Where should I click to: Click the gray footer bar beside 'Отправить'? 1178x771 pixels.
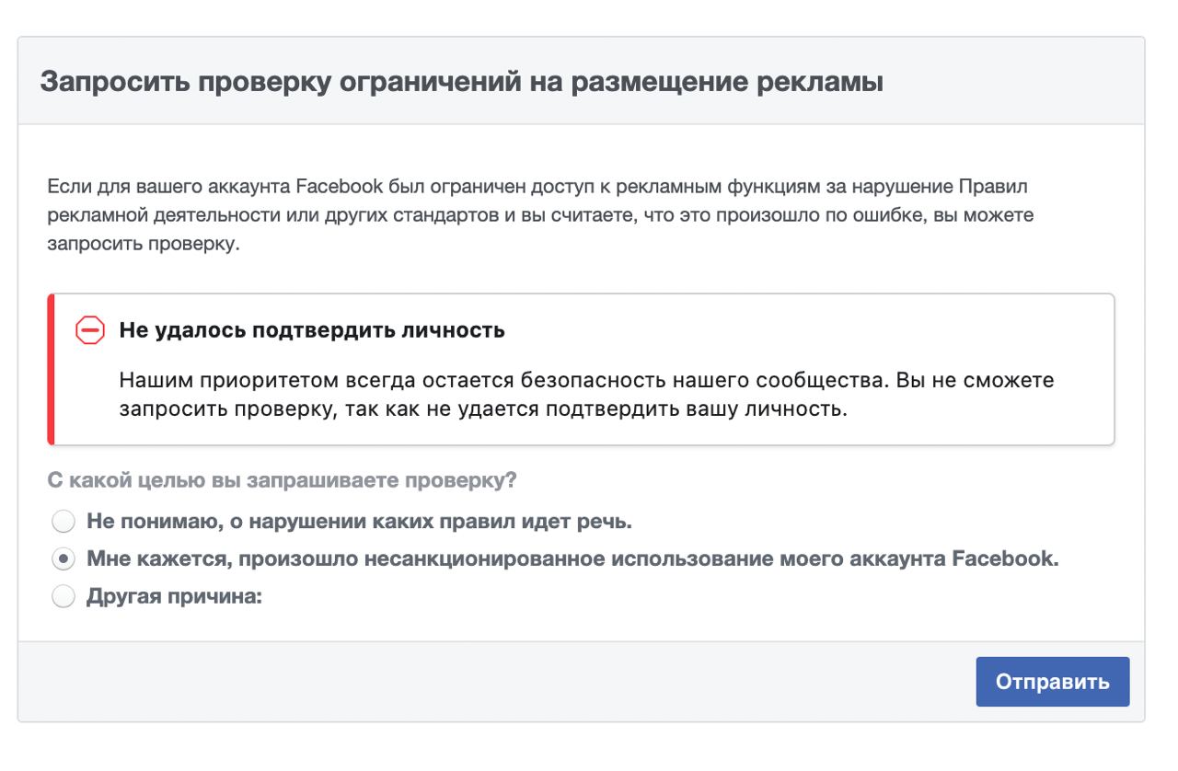click(x=497, y=682)
